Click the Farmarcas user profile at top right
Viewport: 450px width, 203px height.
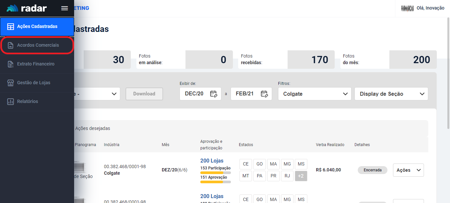(x=423, y=8)
